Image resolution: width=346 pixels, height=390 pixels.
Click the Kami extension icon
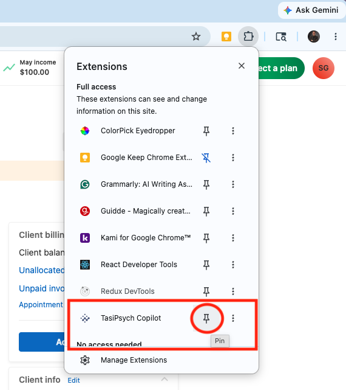85,238
